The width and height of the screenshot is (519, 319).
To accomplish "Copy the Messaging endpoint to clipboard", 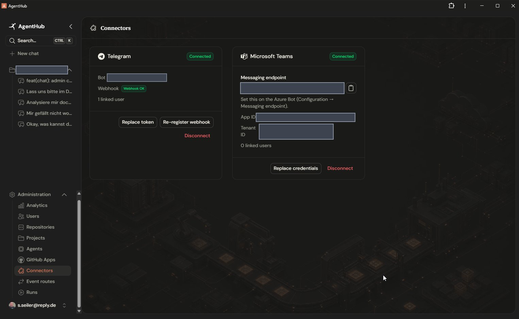I will tap(351, 88).
